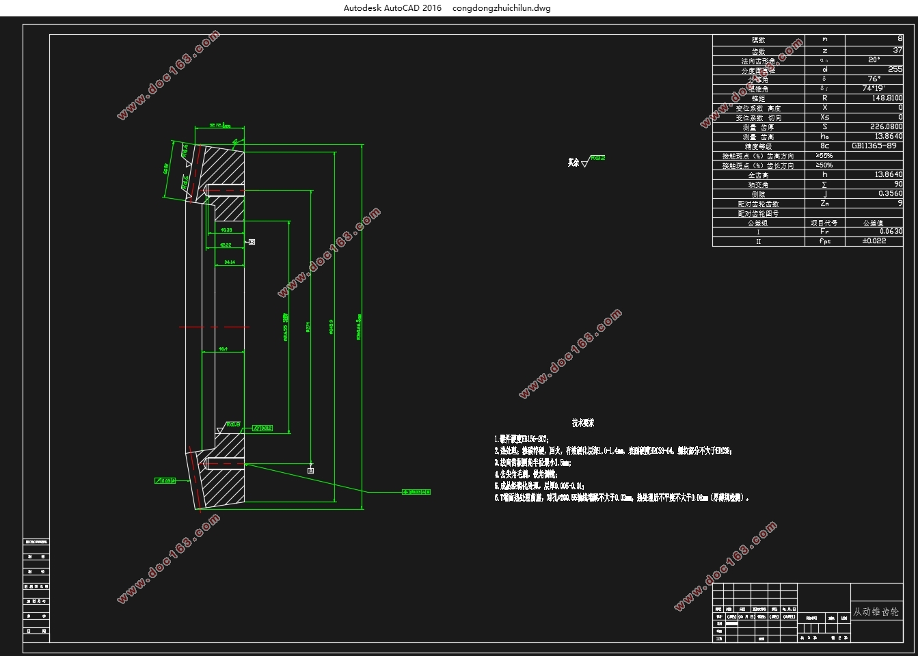Image resolution: width=918 pixels, height=656 pixels.
Task: Select the 精度等级 label cell
Action: 759,146
